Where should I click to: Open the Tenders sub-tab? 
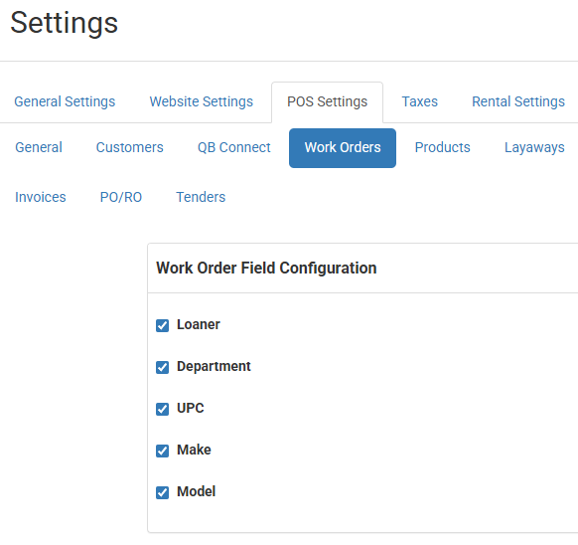pyautogui.click(x=201, y=197)
